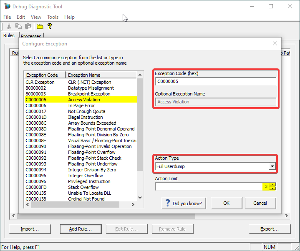
Task: Open the Tools menu
Action: point(53,17)
